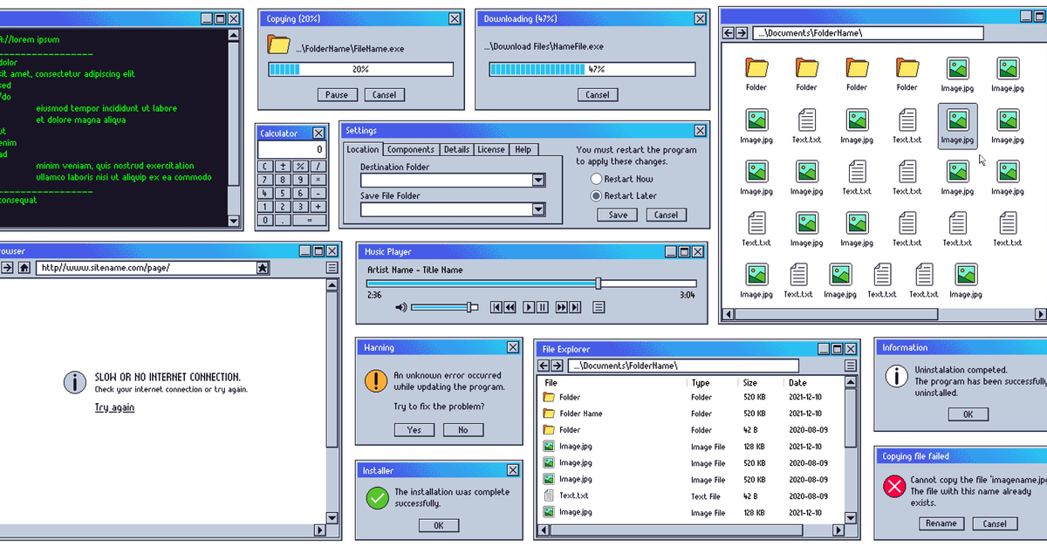Click Rename in the Copying file failed dialog
Viewport: 1047px width, 547px height.
(x=941, y=523)
